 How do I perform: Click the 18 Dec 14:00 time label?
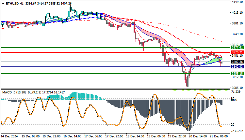click(135, 136)
